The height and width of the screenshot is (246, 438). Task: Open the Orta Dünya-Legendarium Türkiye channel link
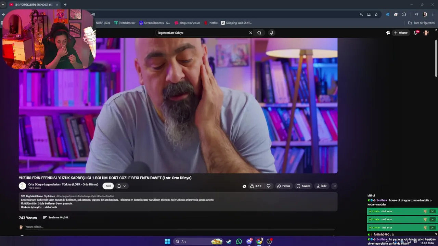tap(63, 184)
